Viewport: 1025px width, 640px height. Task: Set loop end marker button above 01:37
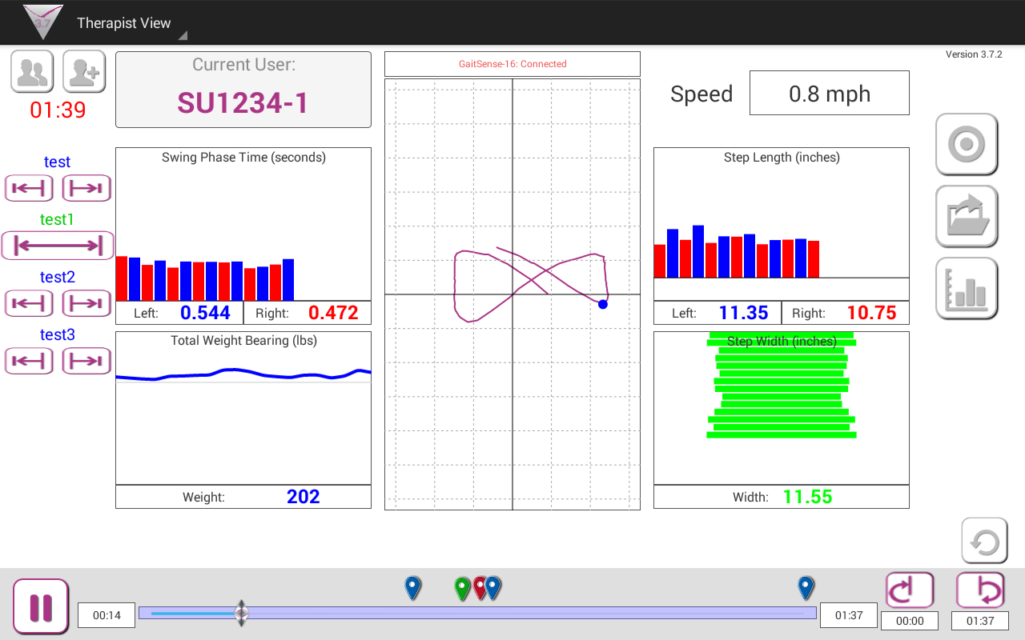click(980, 591)
